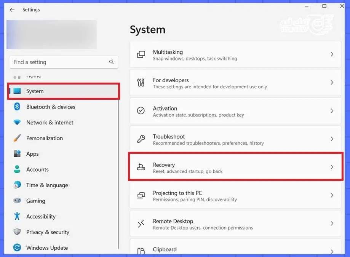Open Recovery using right chevron

[x=332, y=167]
